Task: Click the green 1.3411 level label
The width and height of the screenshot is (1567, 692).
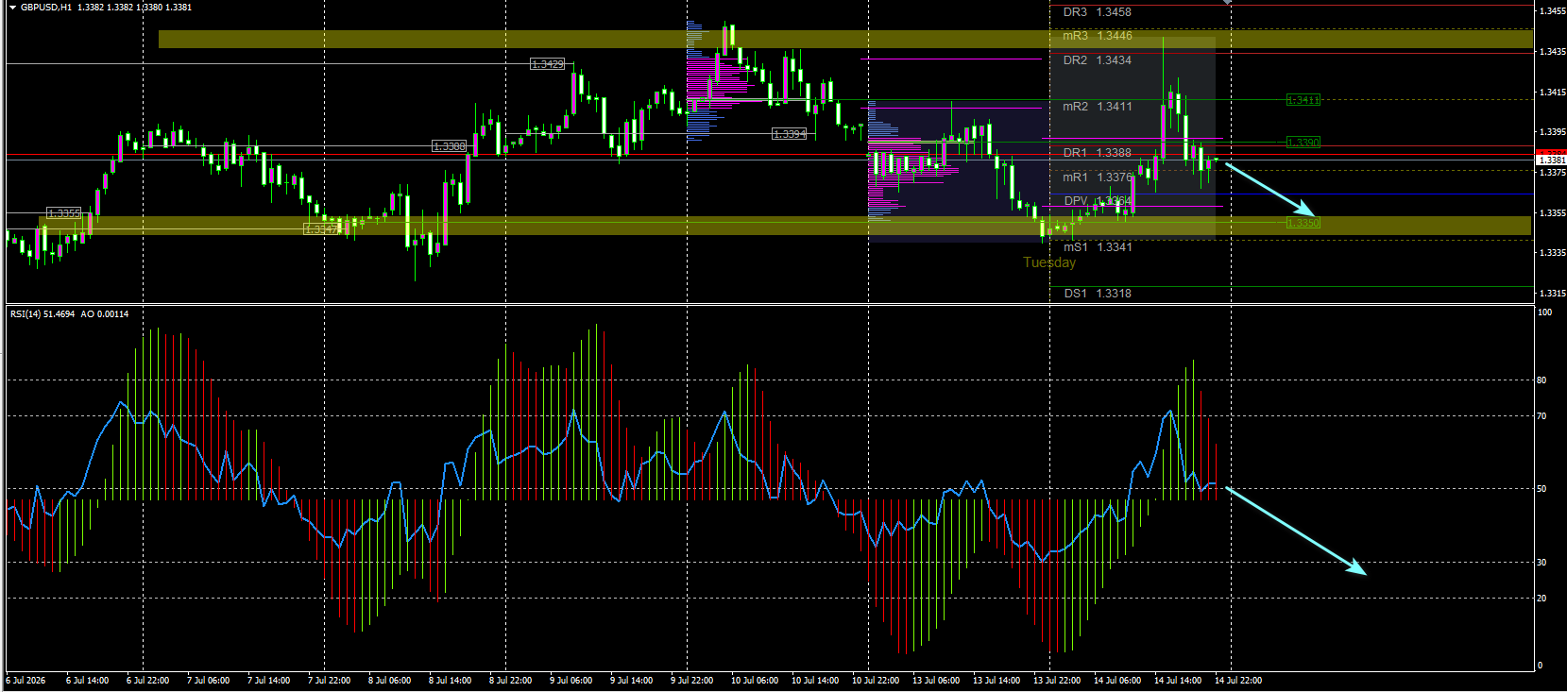Action: [x=1303, y=100]
